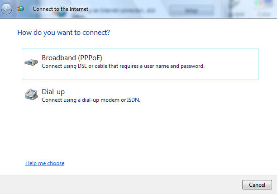The width and height of the screenshot is (277, 194).
Task: Click the dial-up modem or ISDN description
Action: (x=91, y=100)
